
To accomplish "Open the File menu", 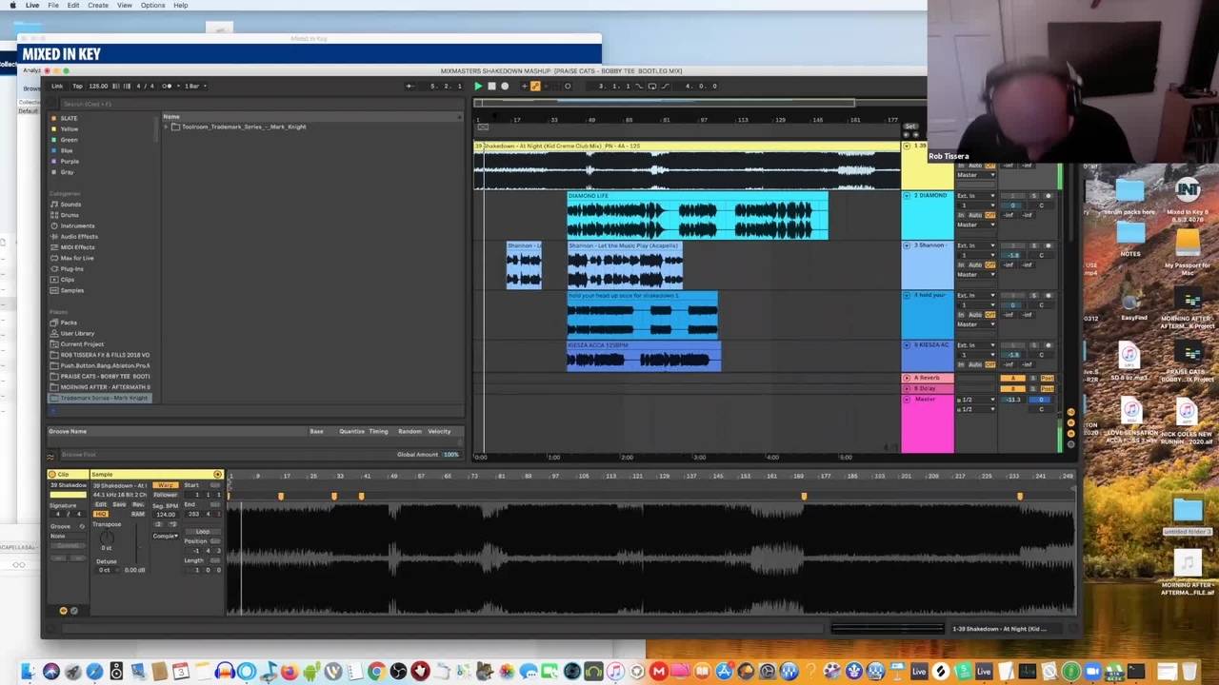I will 53,6.
